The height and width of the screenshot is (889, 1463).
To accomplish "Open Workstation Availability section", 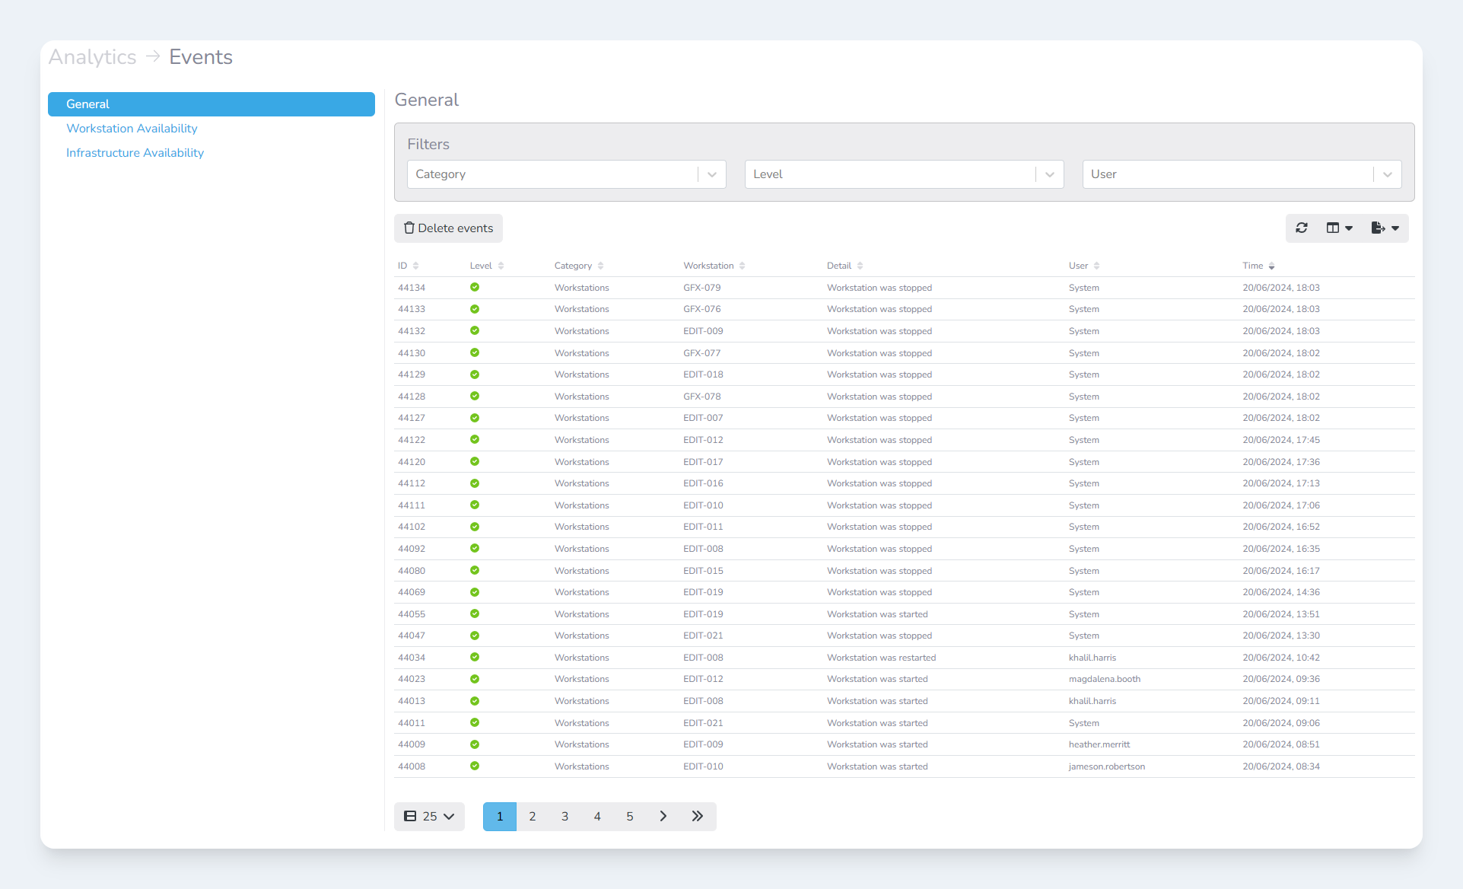I will point(132,129).
